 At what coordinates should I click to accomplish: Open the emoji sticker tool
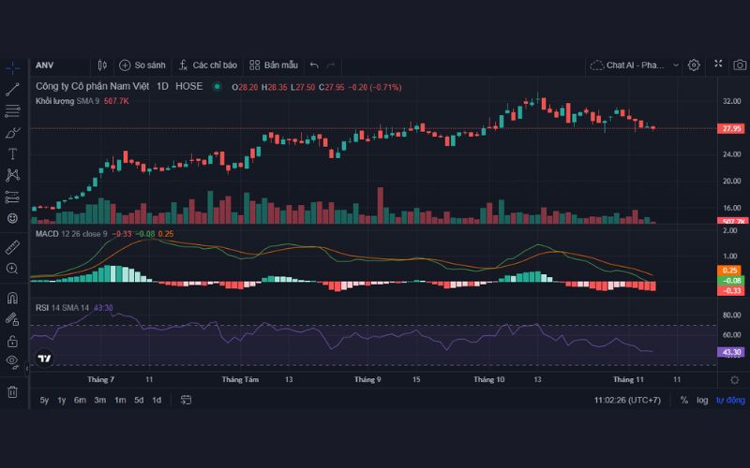(x=13, y=218)
